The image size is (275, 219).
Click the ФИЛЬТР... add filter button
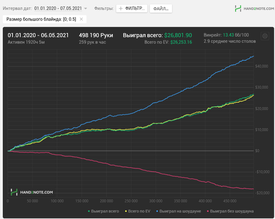(x=132, y=8)
